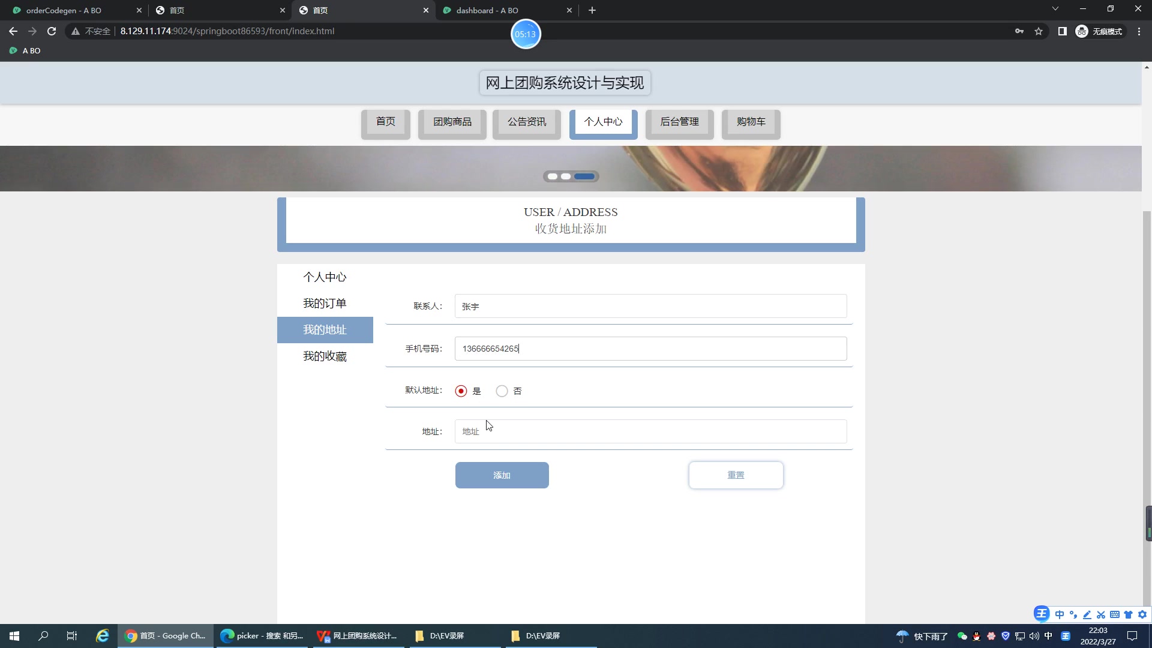1152x648 pixels.
Task: Click the 地址 address input field
Action: coord(651,431)
